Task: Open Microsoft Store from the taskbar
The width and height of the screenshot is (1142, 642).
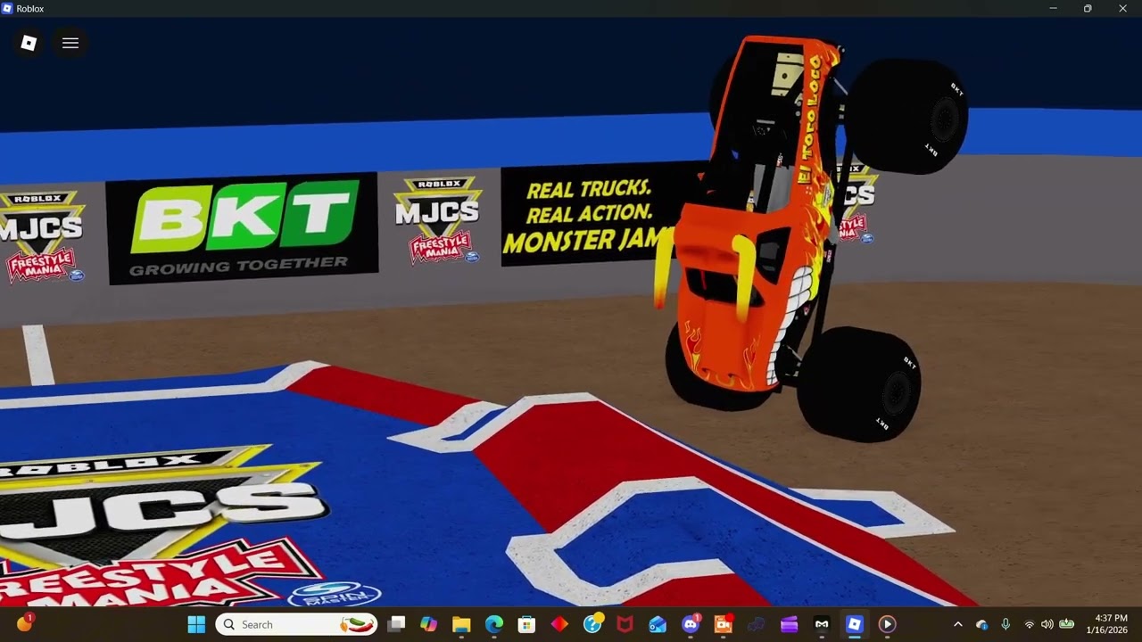Action: tap(526, 624)
